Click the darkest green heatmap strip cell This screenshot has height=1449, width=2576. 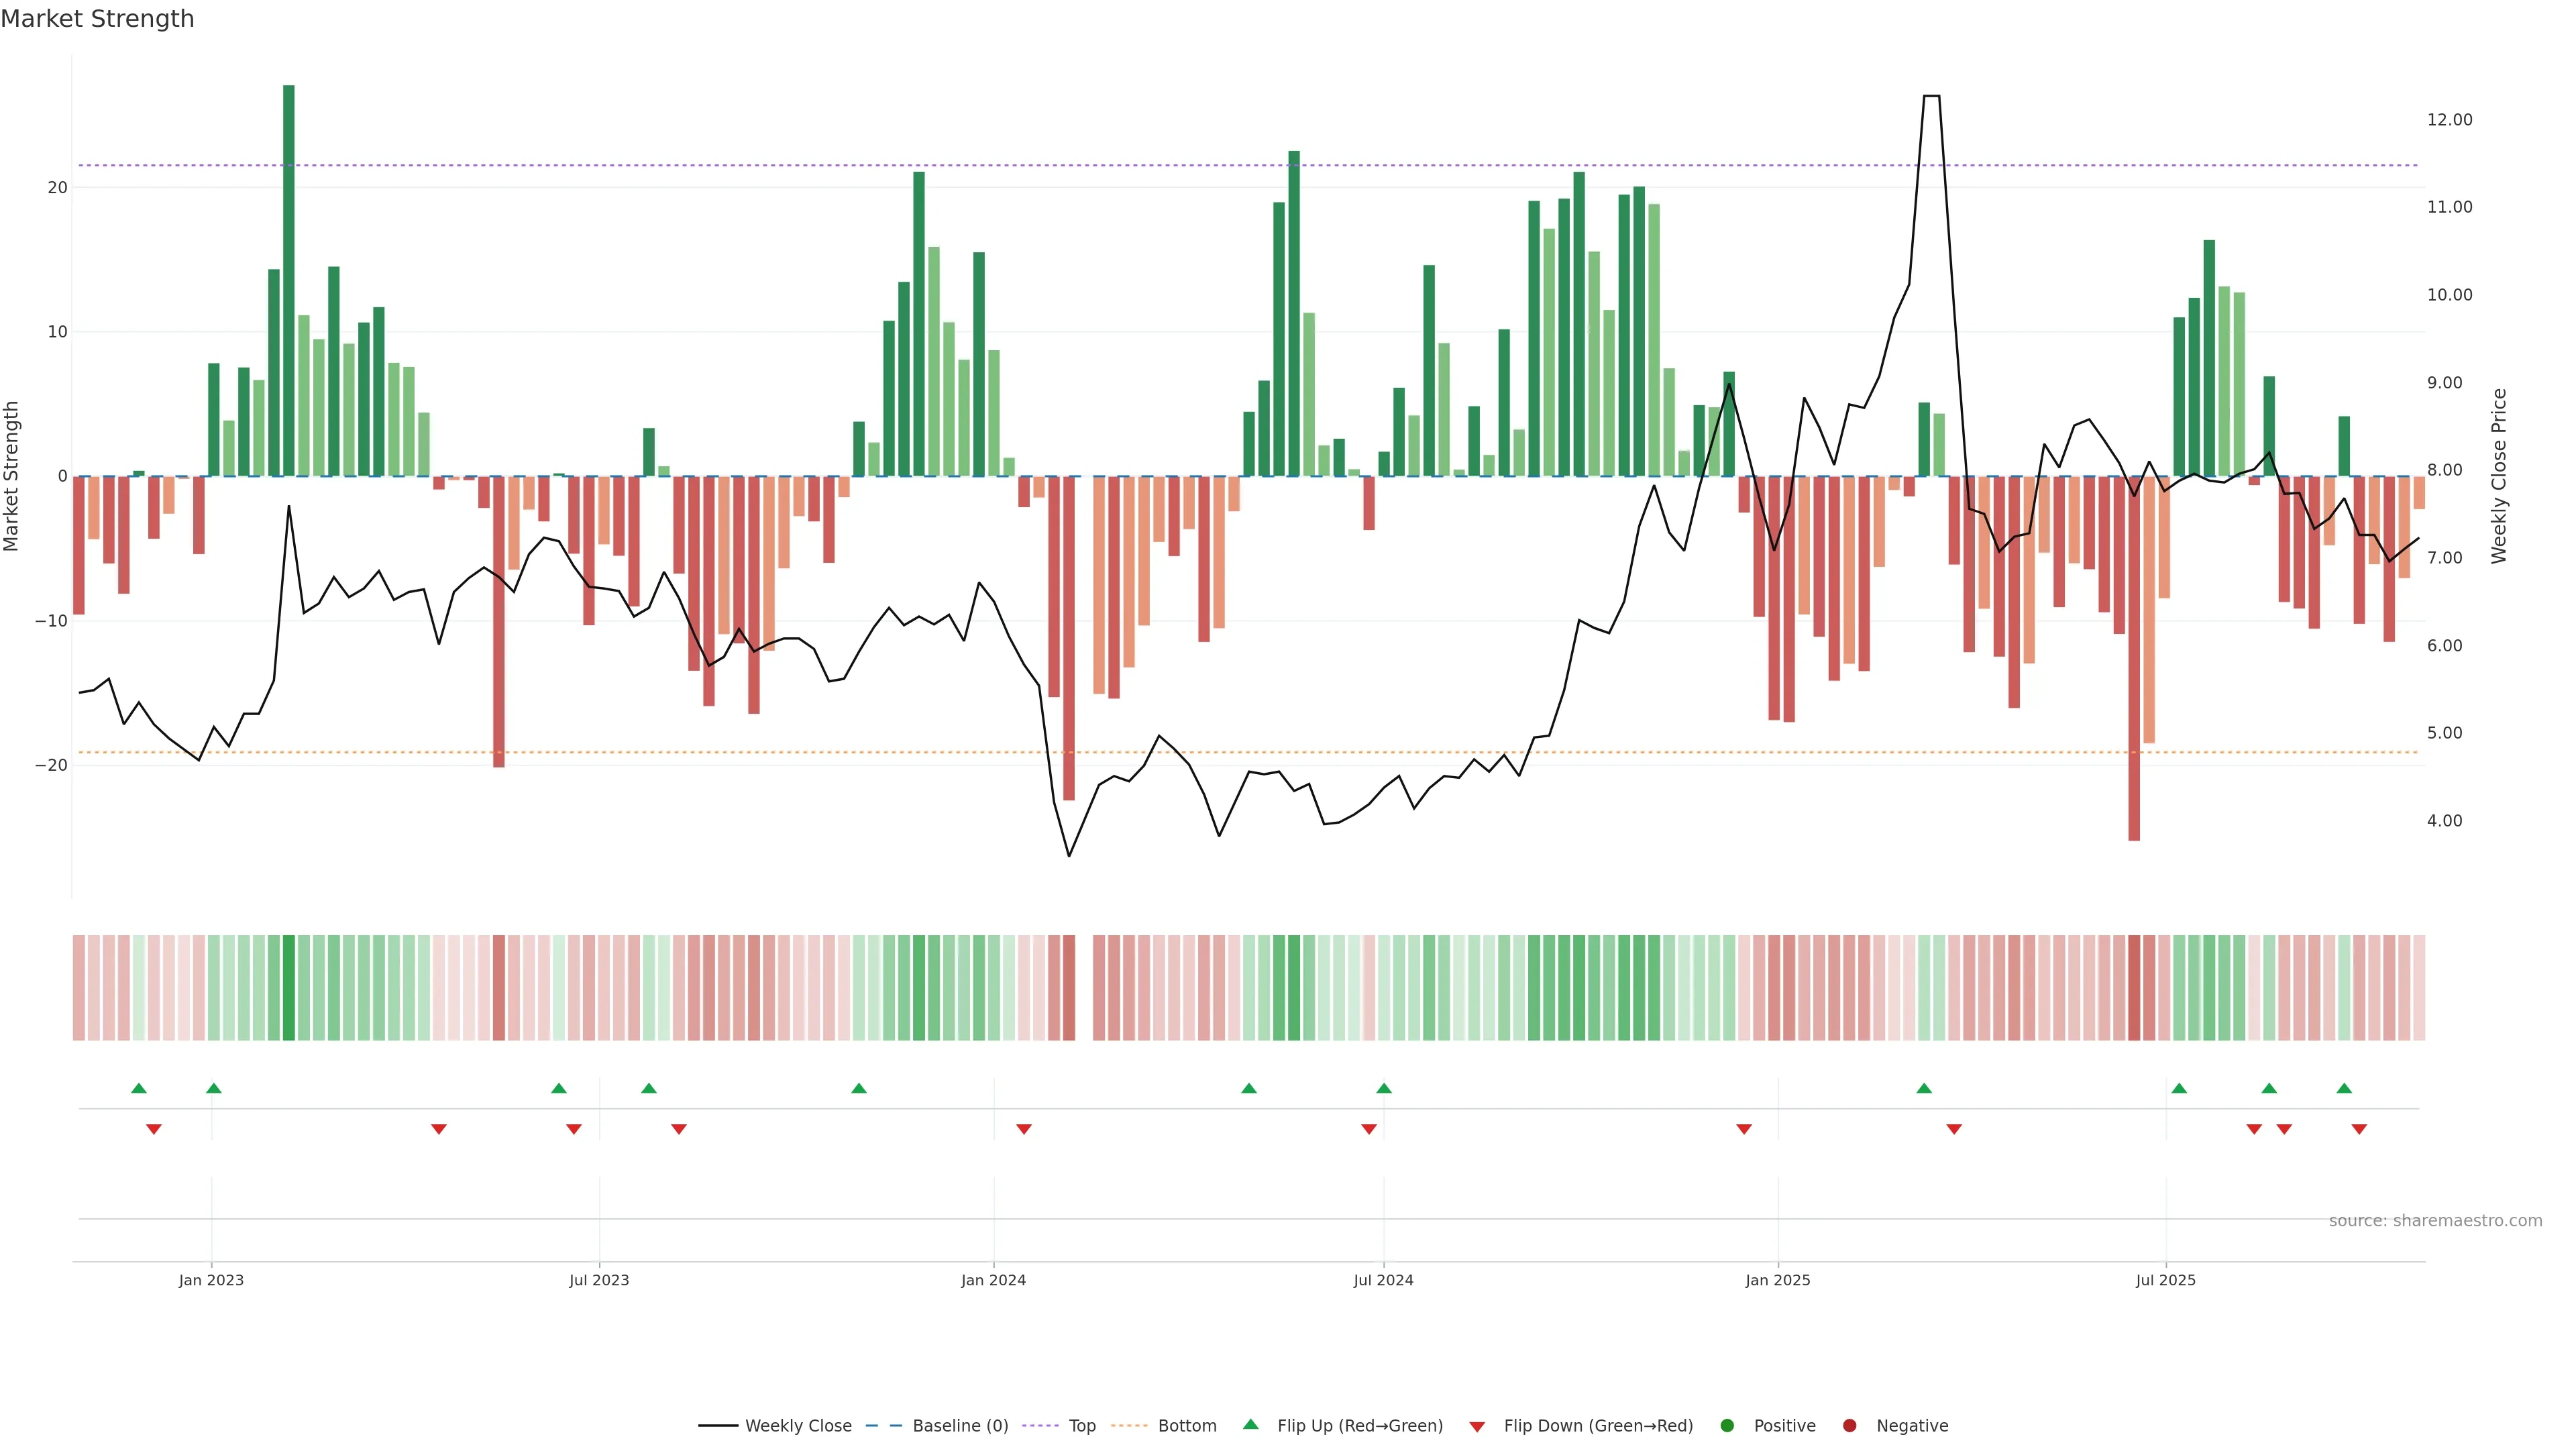coord(289,988)
